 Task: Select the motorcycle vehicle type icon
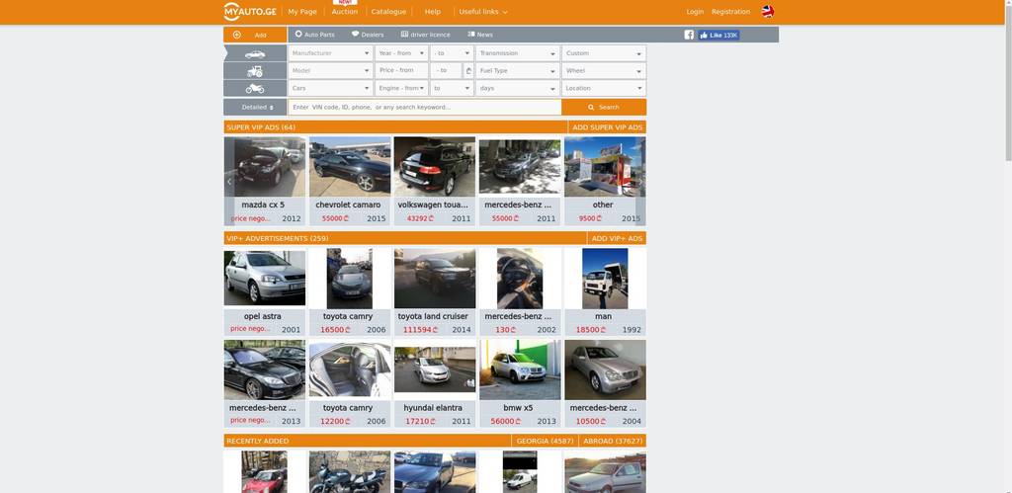(255, 88)
